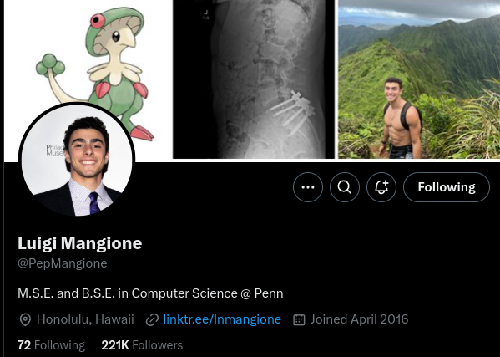This screenshot has width=500, height=357.
Task: Open the 221K Followers list
Action: click(x=142, y=345)
